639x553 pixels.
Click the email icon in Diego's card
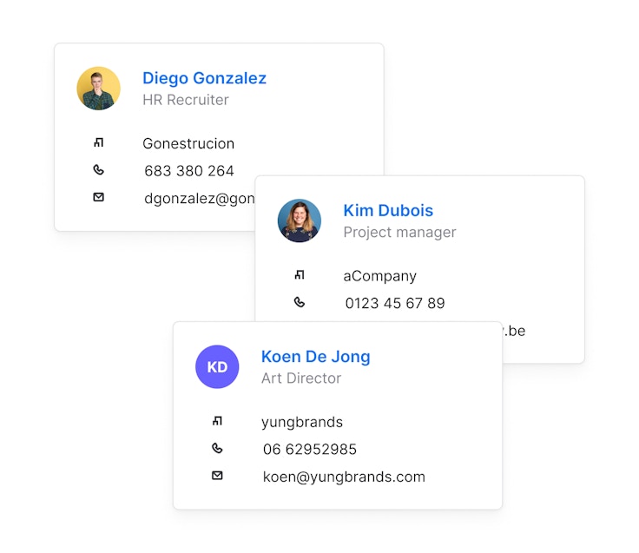[98, 197]
